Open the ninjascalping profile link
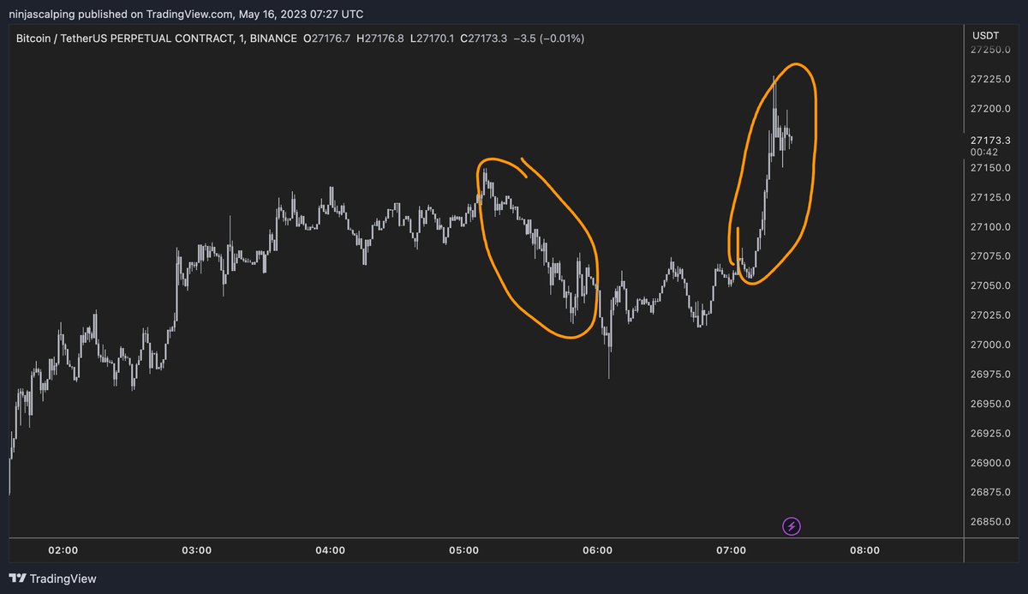Viewport: 1028px width, 594px height. coord(44,14)
